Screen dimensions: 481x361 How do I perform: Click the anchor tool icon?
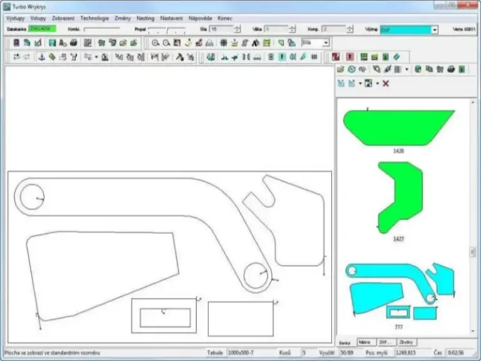42,57
